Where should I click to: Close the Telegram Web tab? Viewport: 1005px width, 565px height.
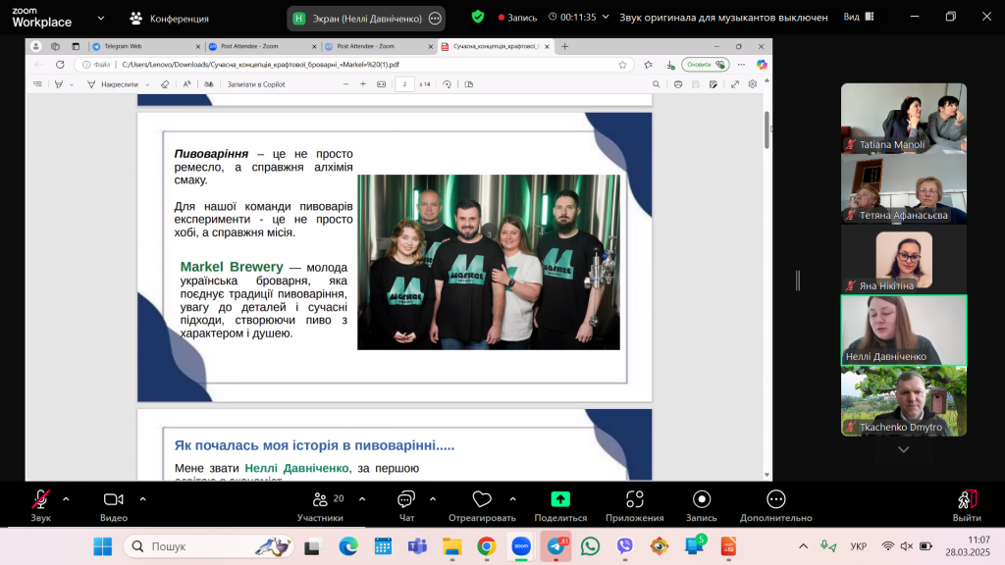click(198, 46)
